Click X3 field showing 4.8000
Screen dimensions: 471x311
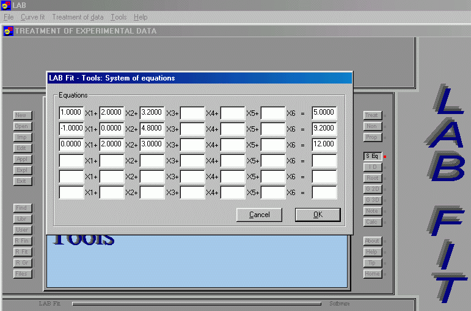[152, 129]
